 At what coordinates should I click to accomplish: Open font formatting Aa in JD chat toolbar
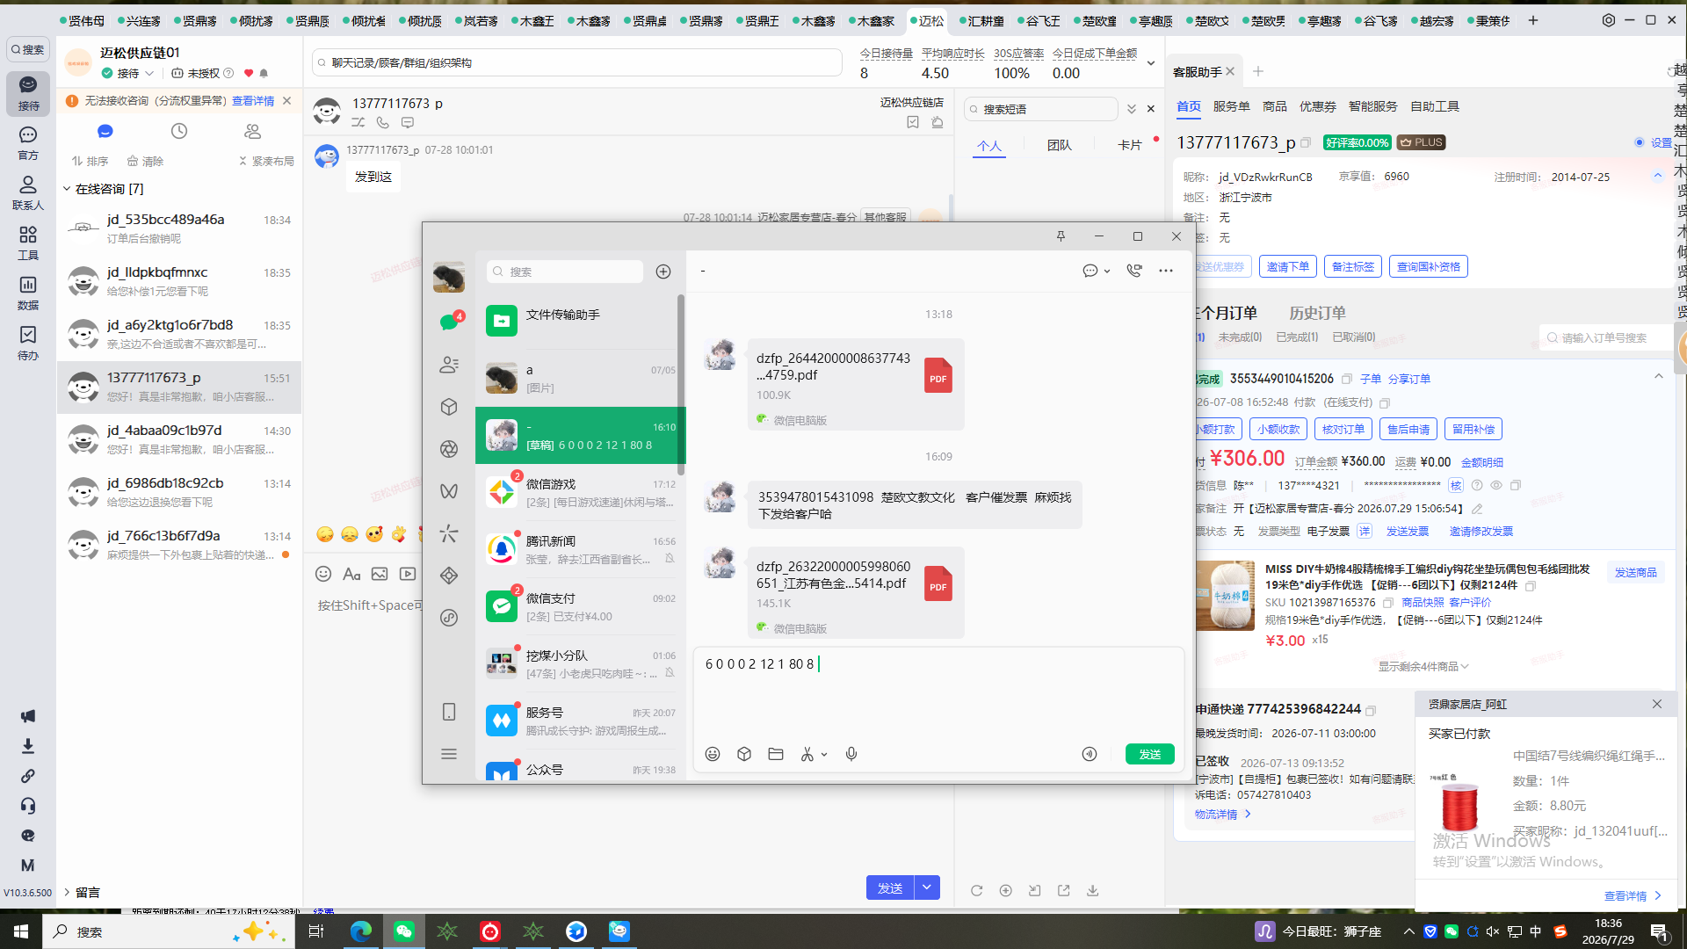pyautogui.click(x=351, y=574)
